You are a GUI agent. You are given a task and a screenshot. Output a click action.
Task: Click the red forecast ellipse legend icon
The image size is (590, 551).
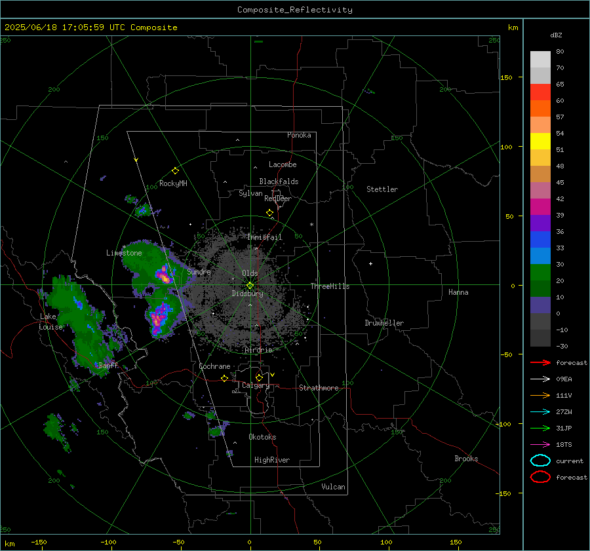click(x=540, y=477)
